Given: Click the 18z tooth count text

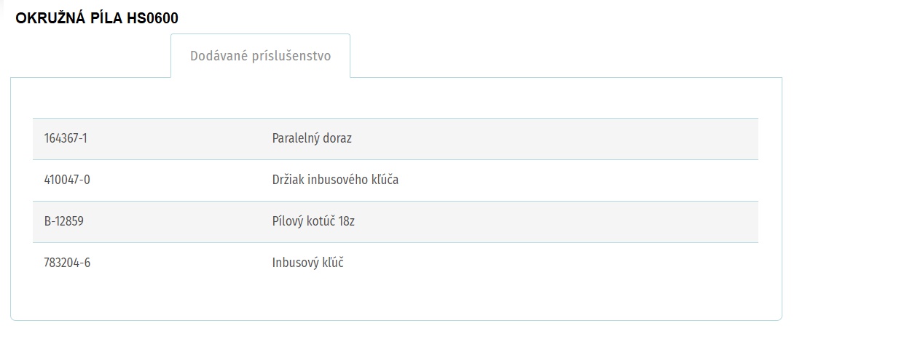Looking at the screenshot, I should pyautogui.click(x=347, y=221).
